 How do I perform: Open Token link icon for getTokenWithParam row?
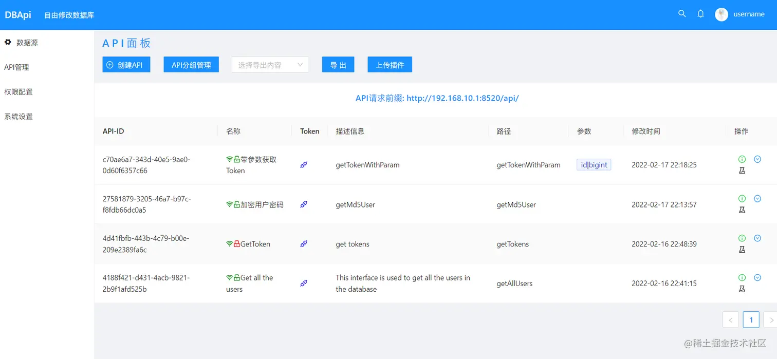(304, 165)
